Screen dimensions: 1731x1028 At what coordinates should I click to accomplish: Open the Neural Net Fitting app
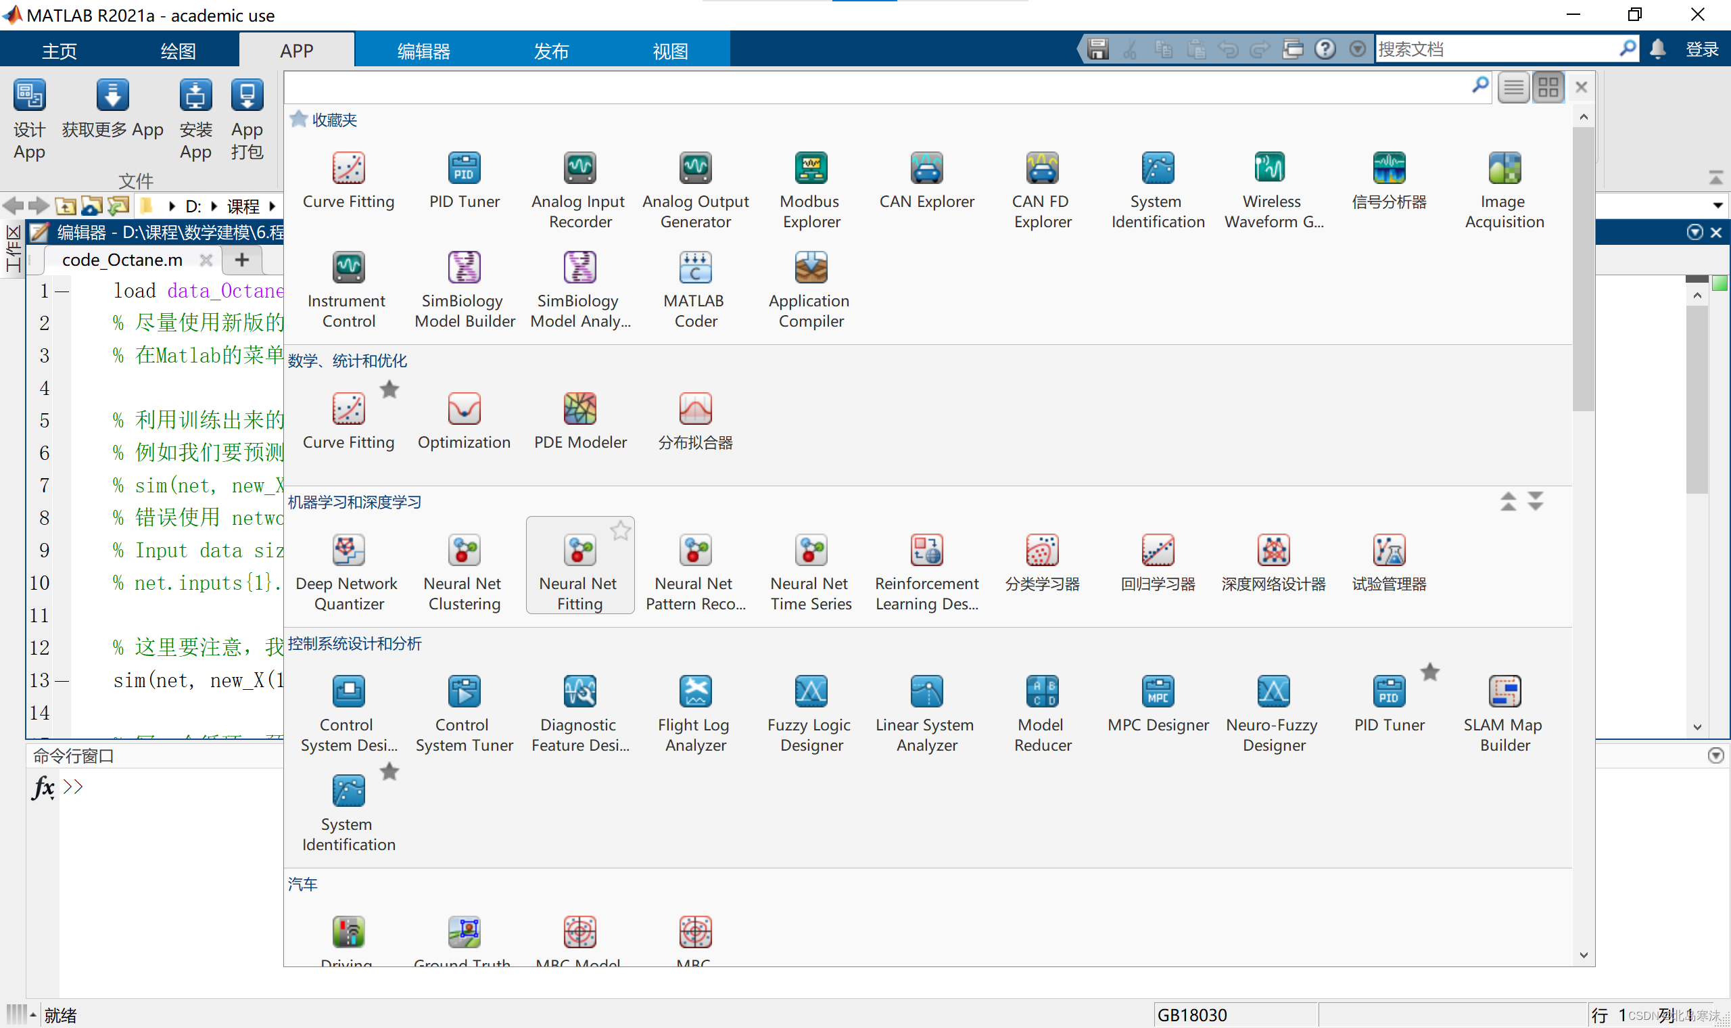click(579, 551)
